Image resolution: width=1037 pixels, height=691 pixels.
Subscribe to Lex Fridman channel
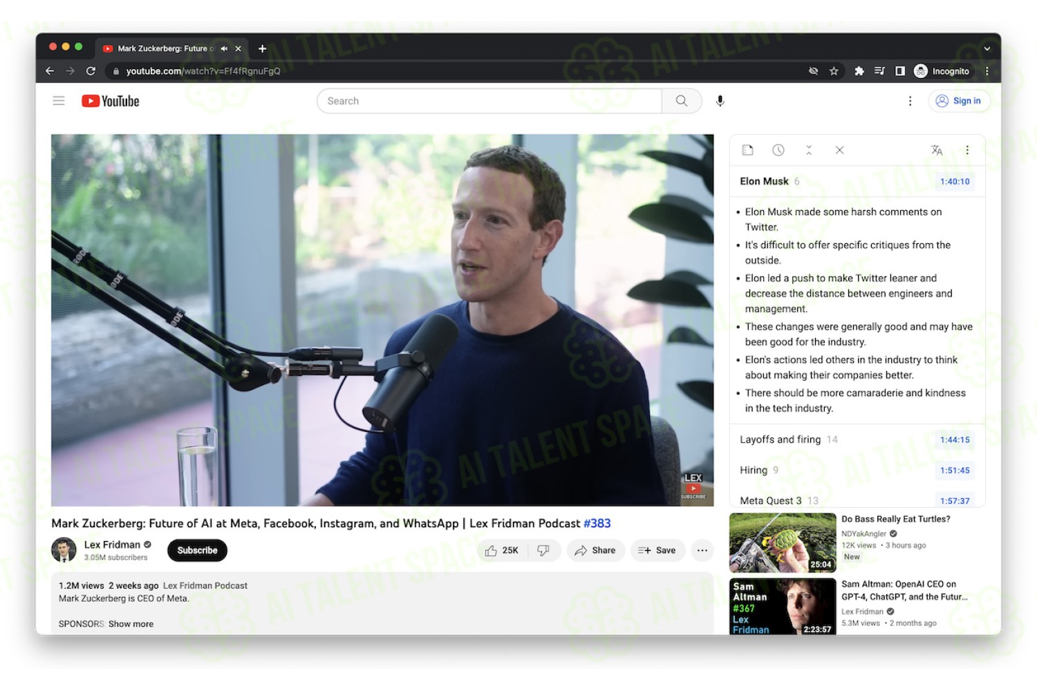tap(197, 550)
